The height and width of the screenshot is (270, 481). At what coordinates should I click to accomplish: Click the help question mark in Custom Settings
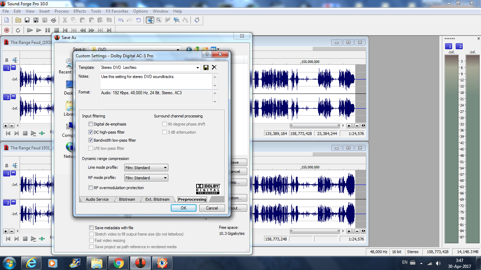(x=207, y=54)
